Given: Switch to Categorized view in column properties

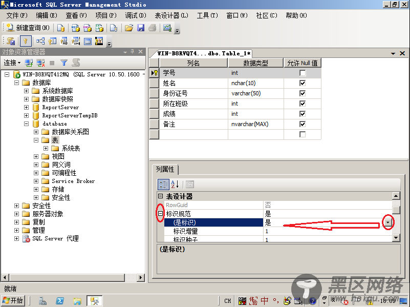Looking at the screenshot, I should [163, 185].
